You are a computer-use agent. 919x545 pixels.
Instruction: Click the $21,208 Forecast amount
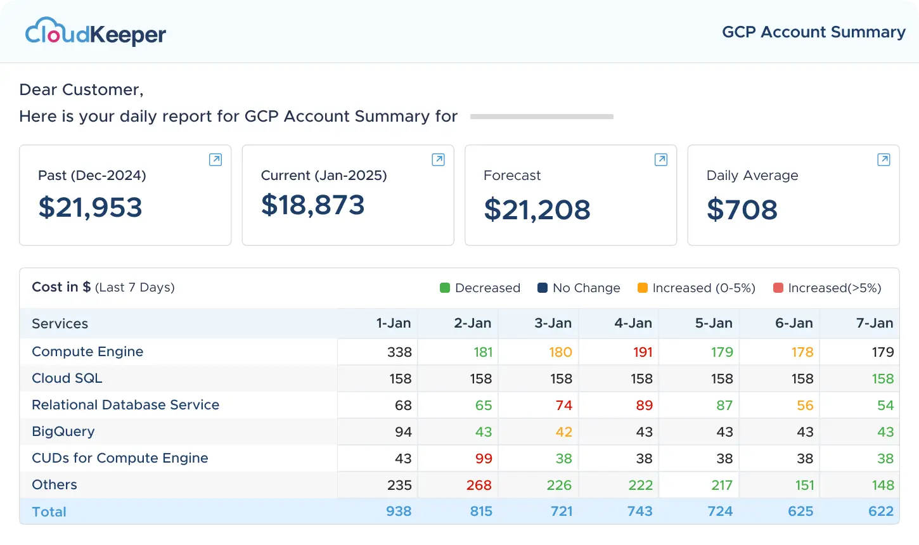pyautogui.click(x=537, y=210)
